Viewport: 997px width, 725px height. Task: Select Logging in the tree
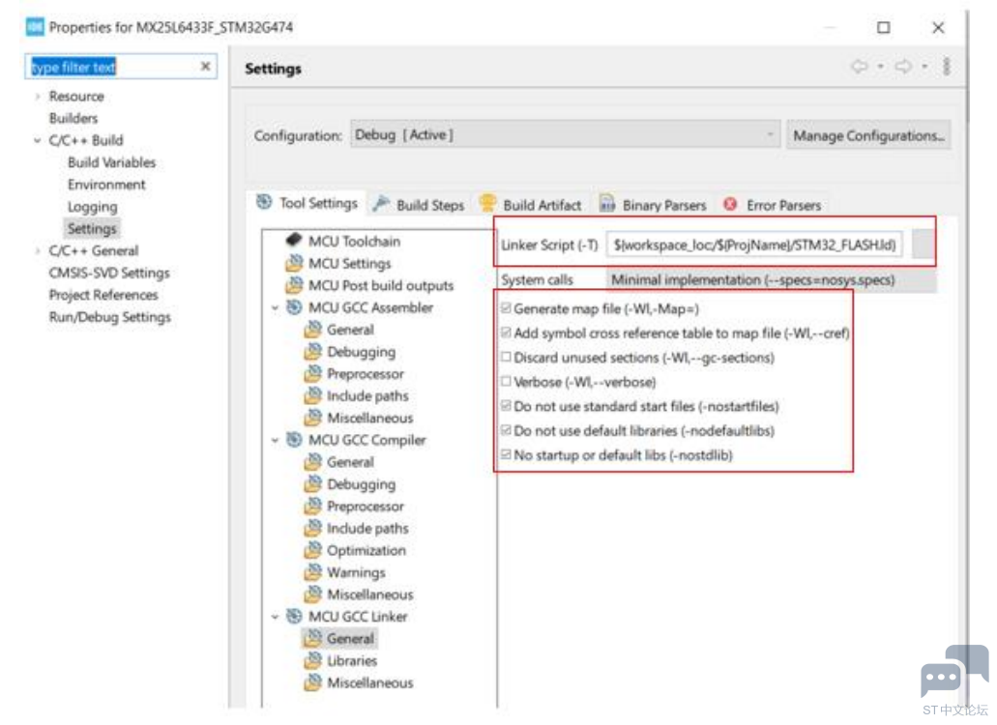pyautogui.click(x=92, y=207)
